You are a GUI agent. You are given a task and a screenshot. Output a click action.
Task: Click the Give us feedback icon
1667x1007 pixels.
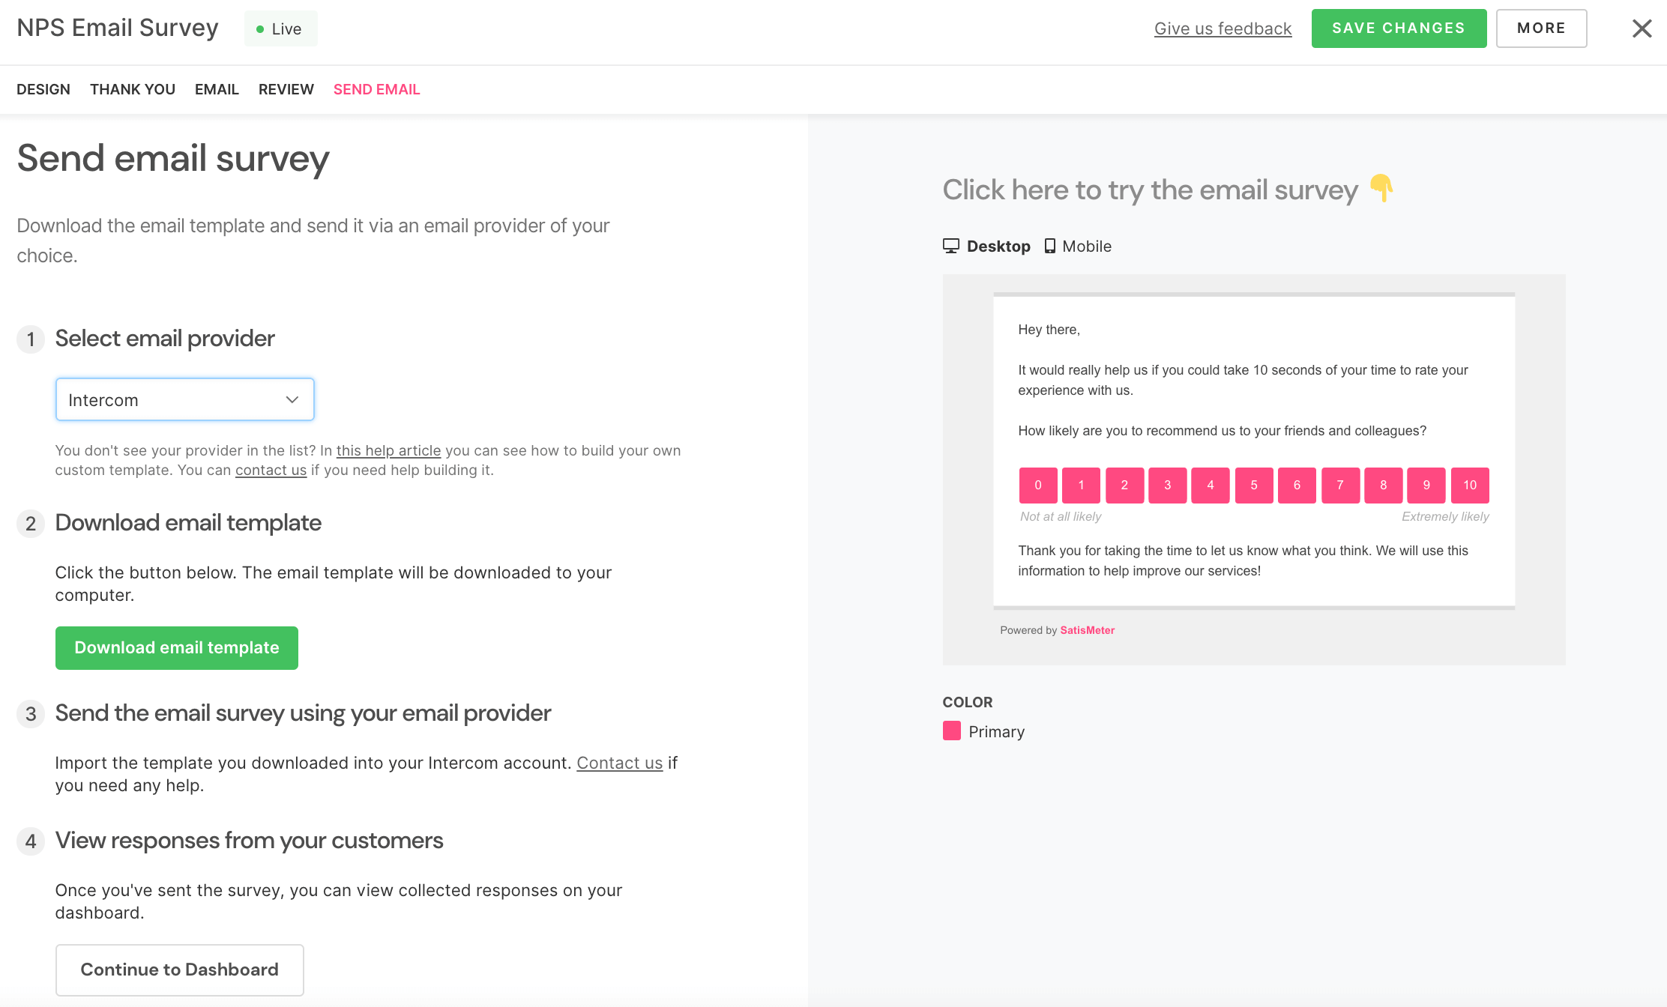coord(1223,28)
